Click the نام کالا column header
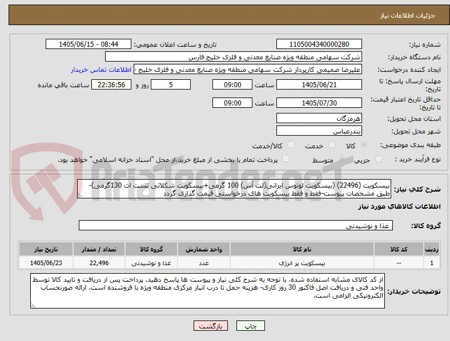Viewport: 450px width, 341px height. tap(302, 249)
